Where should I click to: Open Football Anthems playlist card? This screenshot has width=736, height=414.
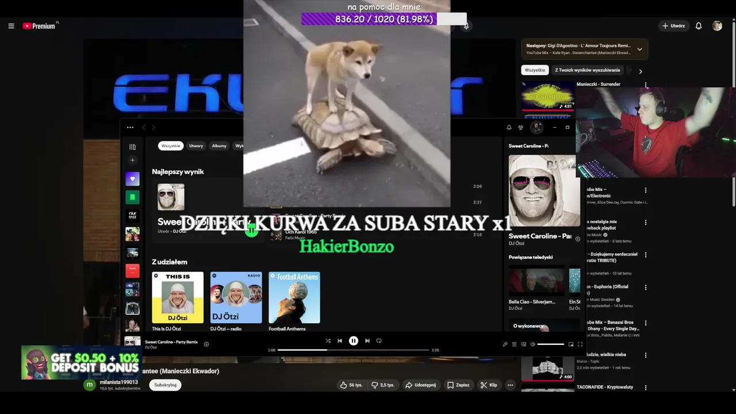pyautogui.click(x=294, y=301)
